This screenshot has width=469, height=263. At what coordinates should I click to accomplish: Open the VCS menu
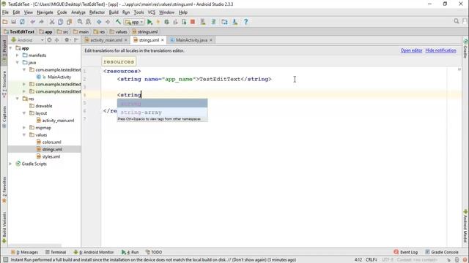point(152,12)
